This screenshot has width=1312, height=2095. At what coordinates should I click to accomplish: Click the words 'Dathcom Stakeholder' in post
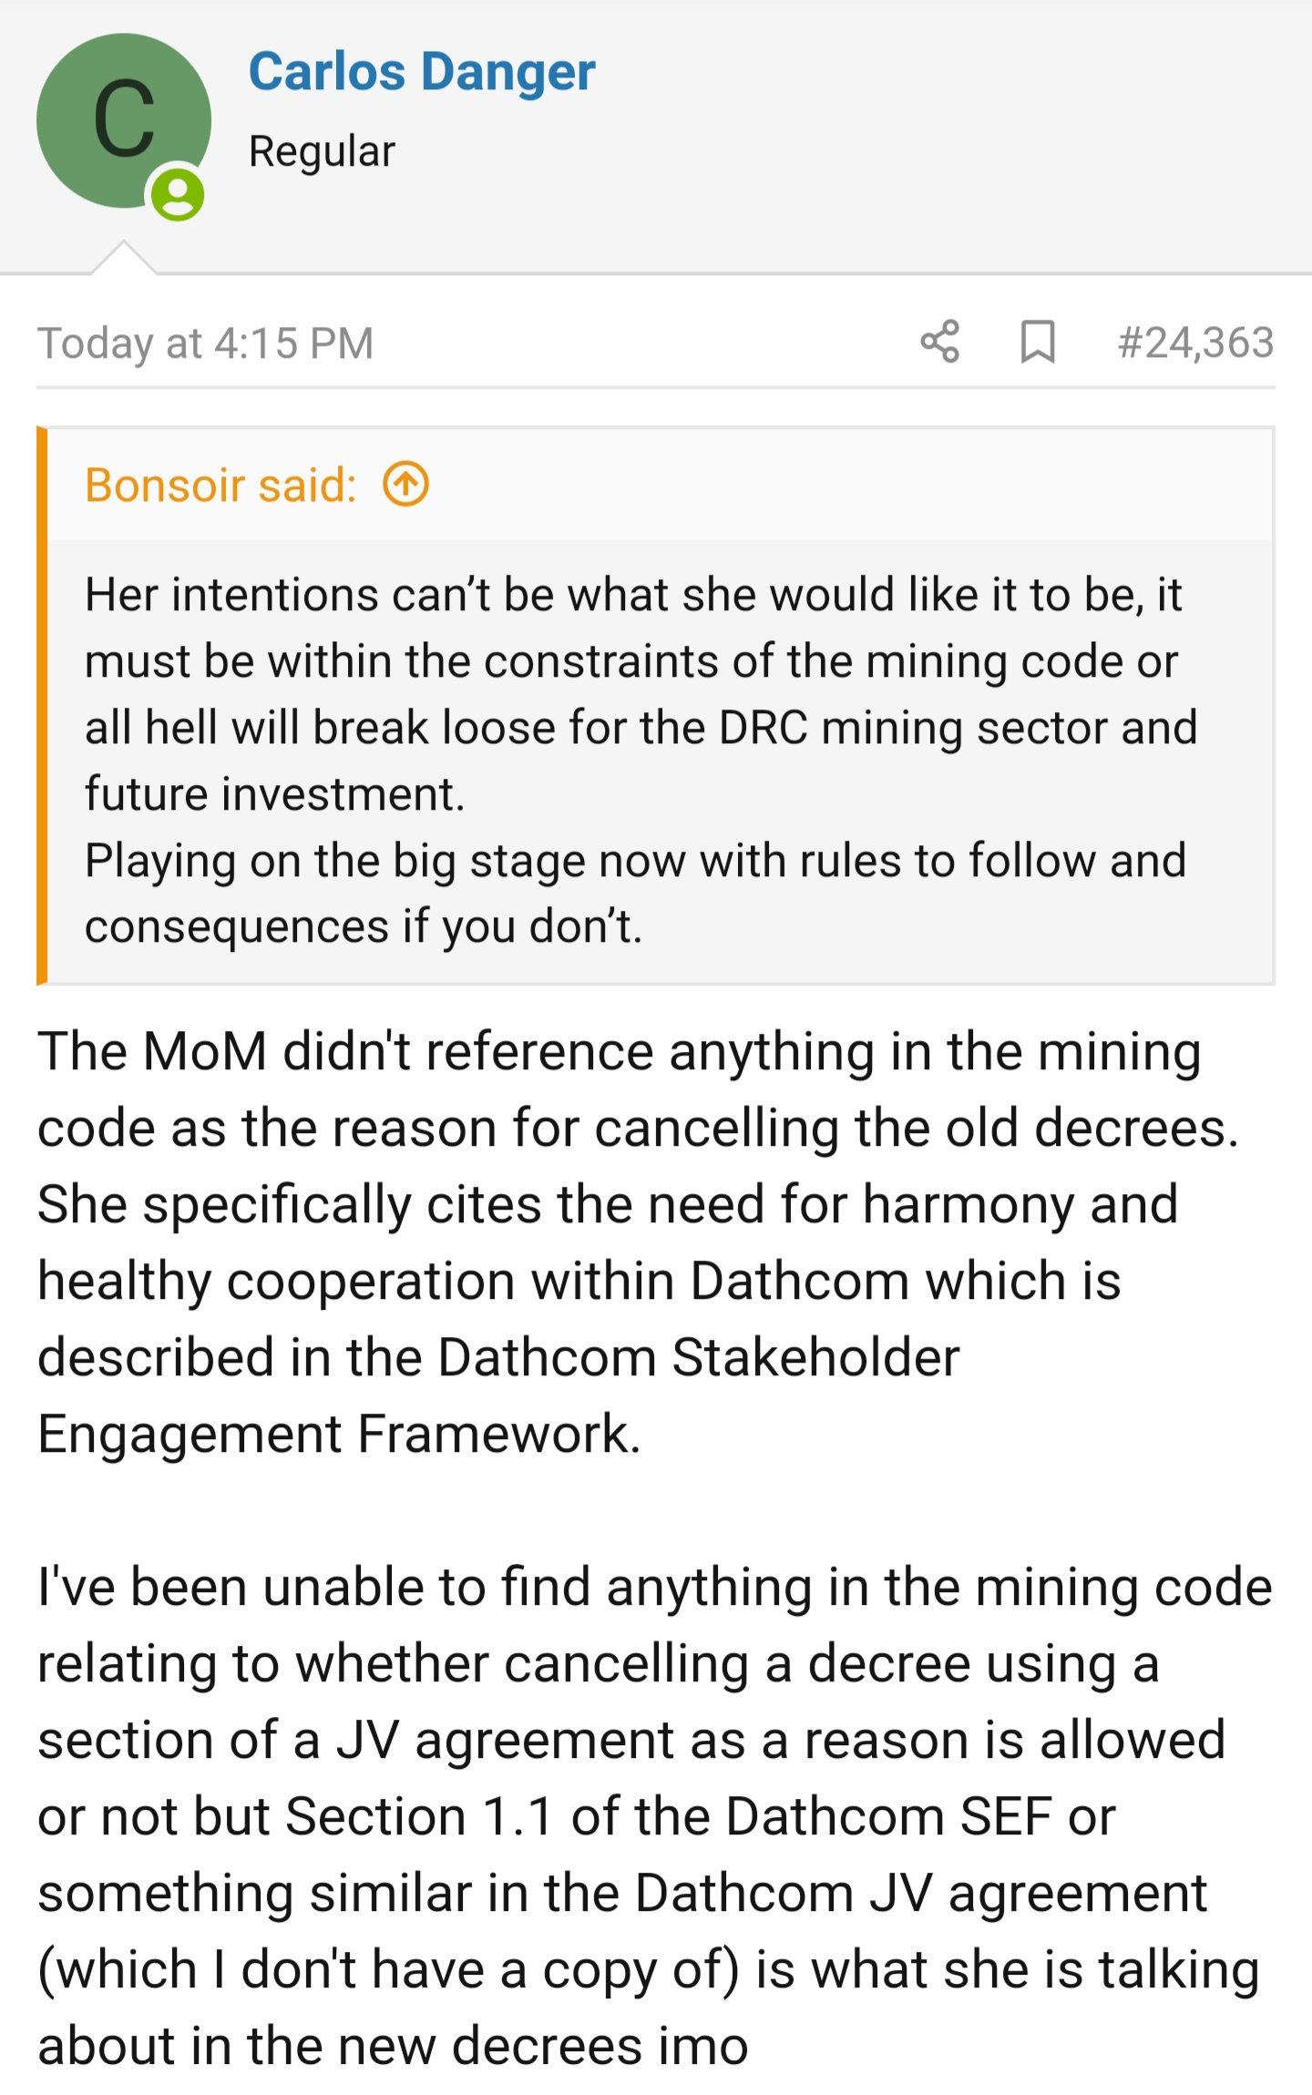699,1357
